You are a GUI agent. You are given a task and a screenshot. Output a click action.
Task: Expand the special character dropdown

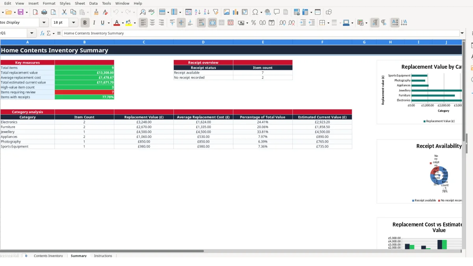(x=261, y=12)
